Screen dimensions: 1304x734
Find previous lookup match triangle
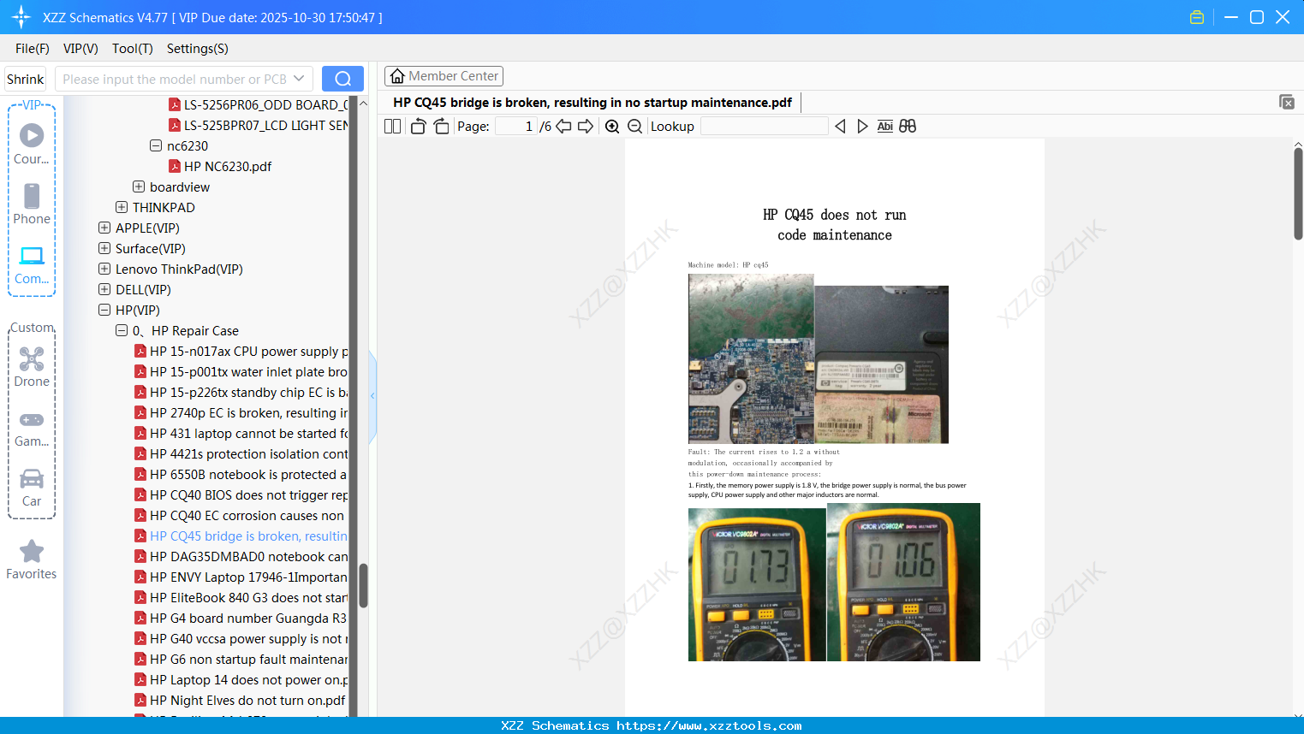point(840,127)
